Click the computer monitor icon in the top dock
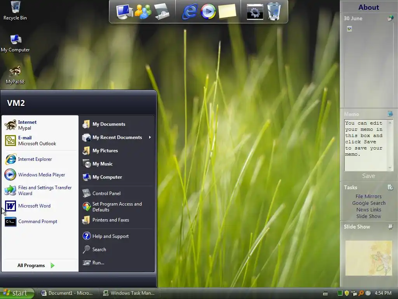The width and height of the screenshot is (398, 299). coord(124,12)
